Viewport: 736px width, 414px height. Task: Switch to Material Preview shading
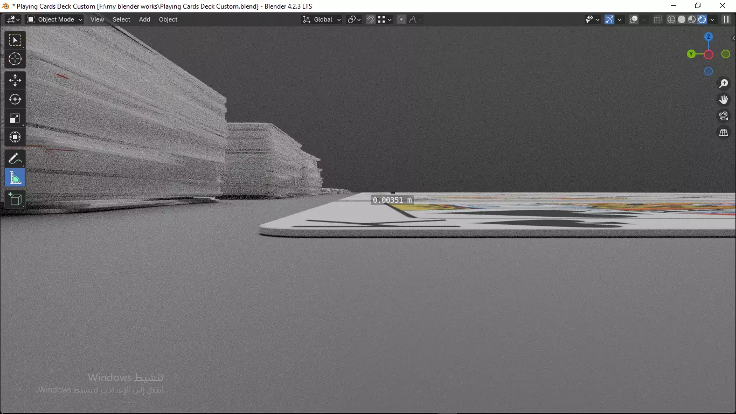click(692, 19)
